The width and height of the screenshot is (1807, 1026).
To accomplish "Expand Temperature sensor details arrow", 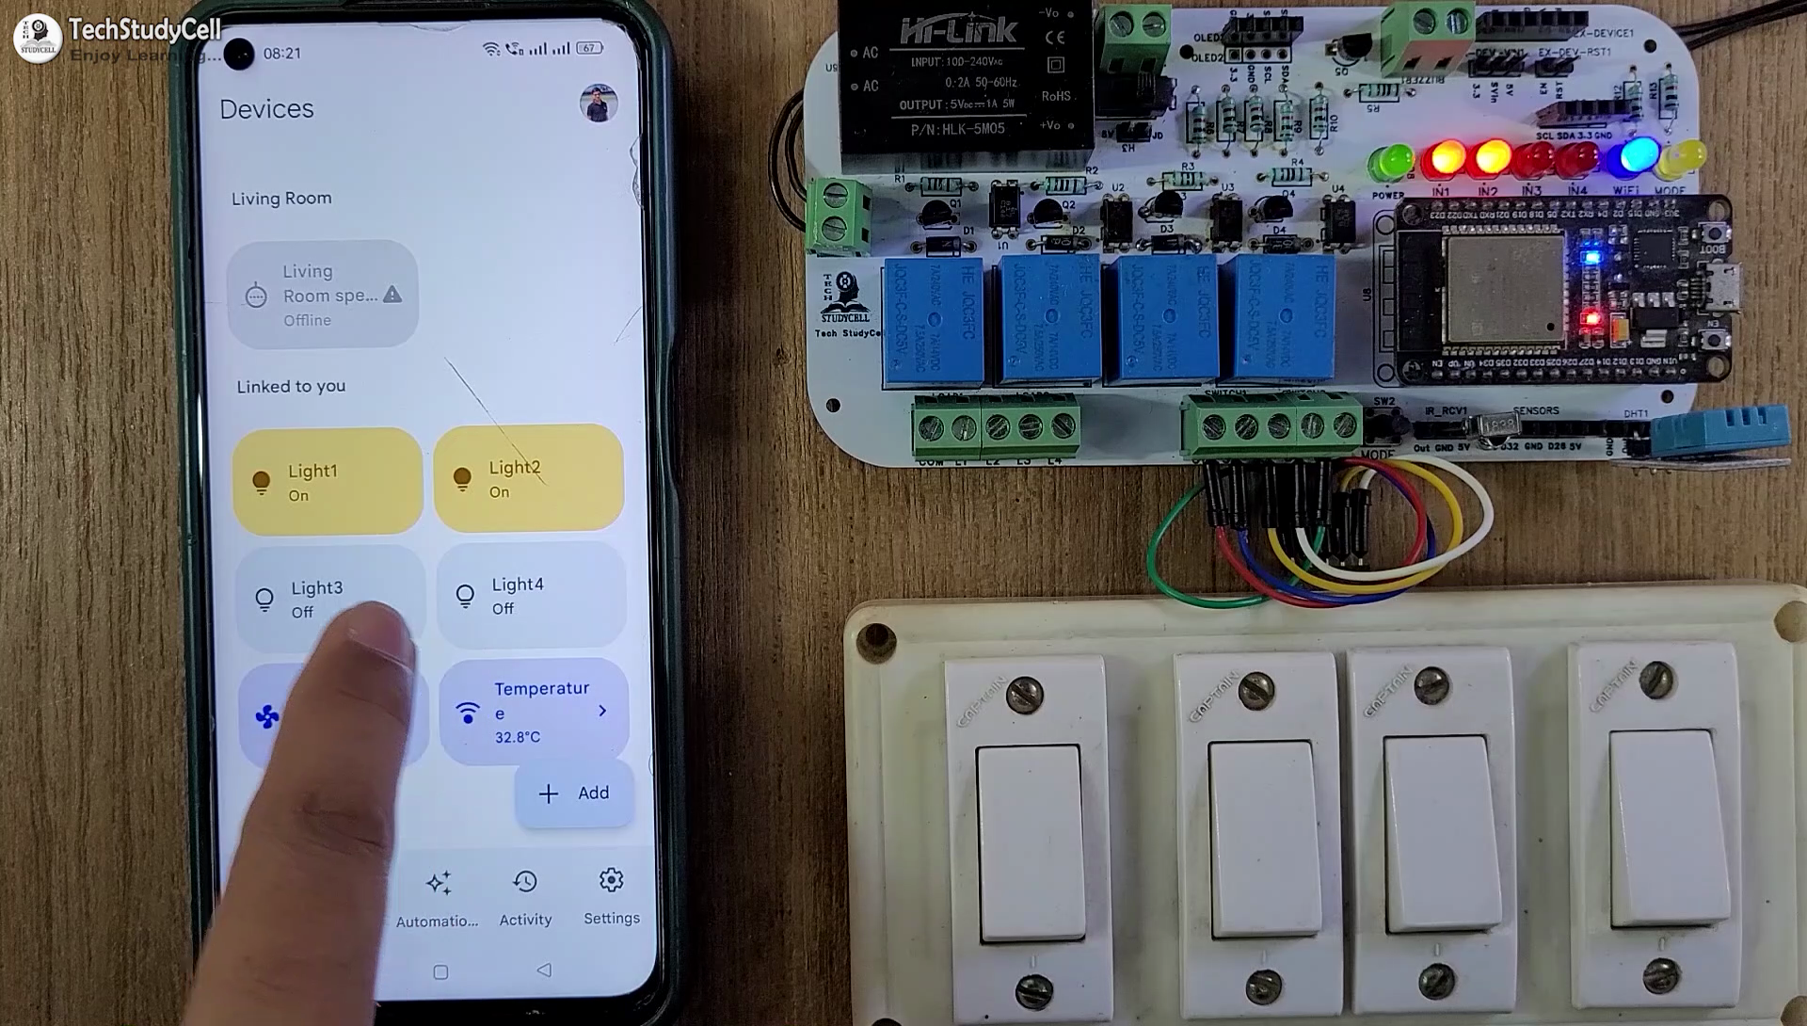I will tap(602, 709).
